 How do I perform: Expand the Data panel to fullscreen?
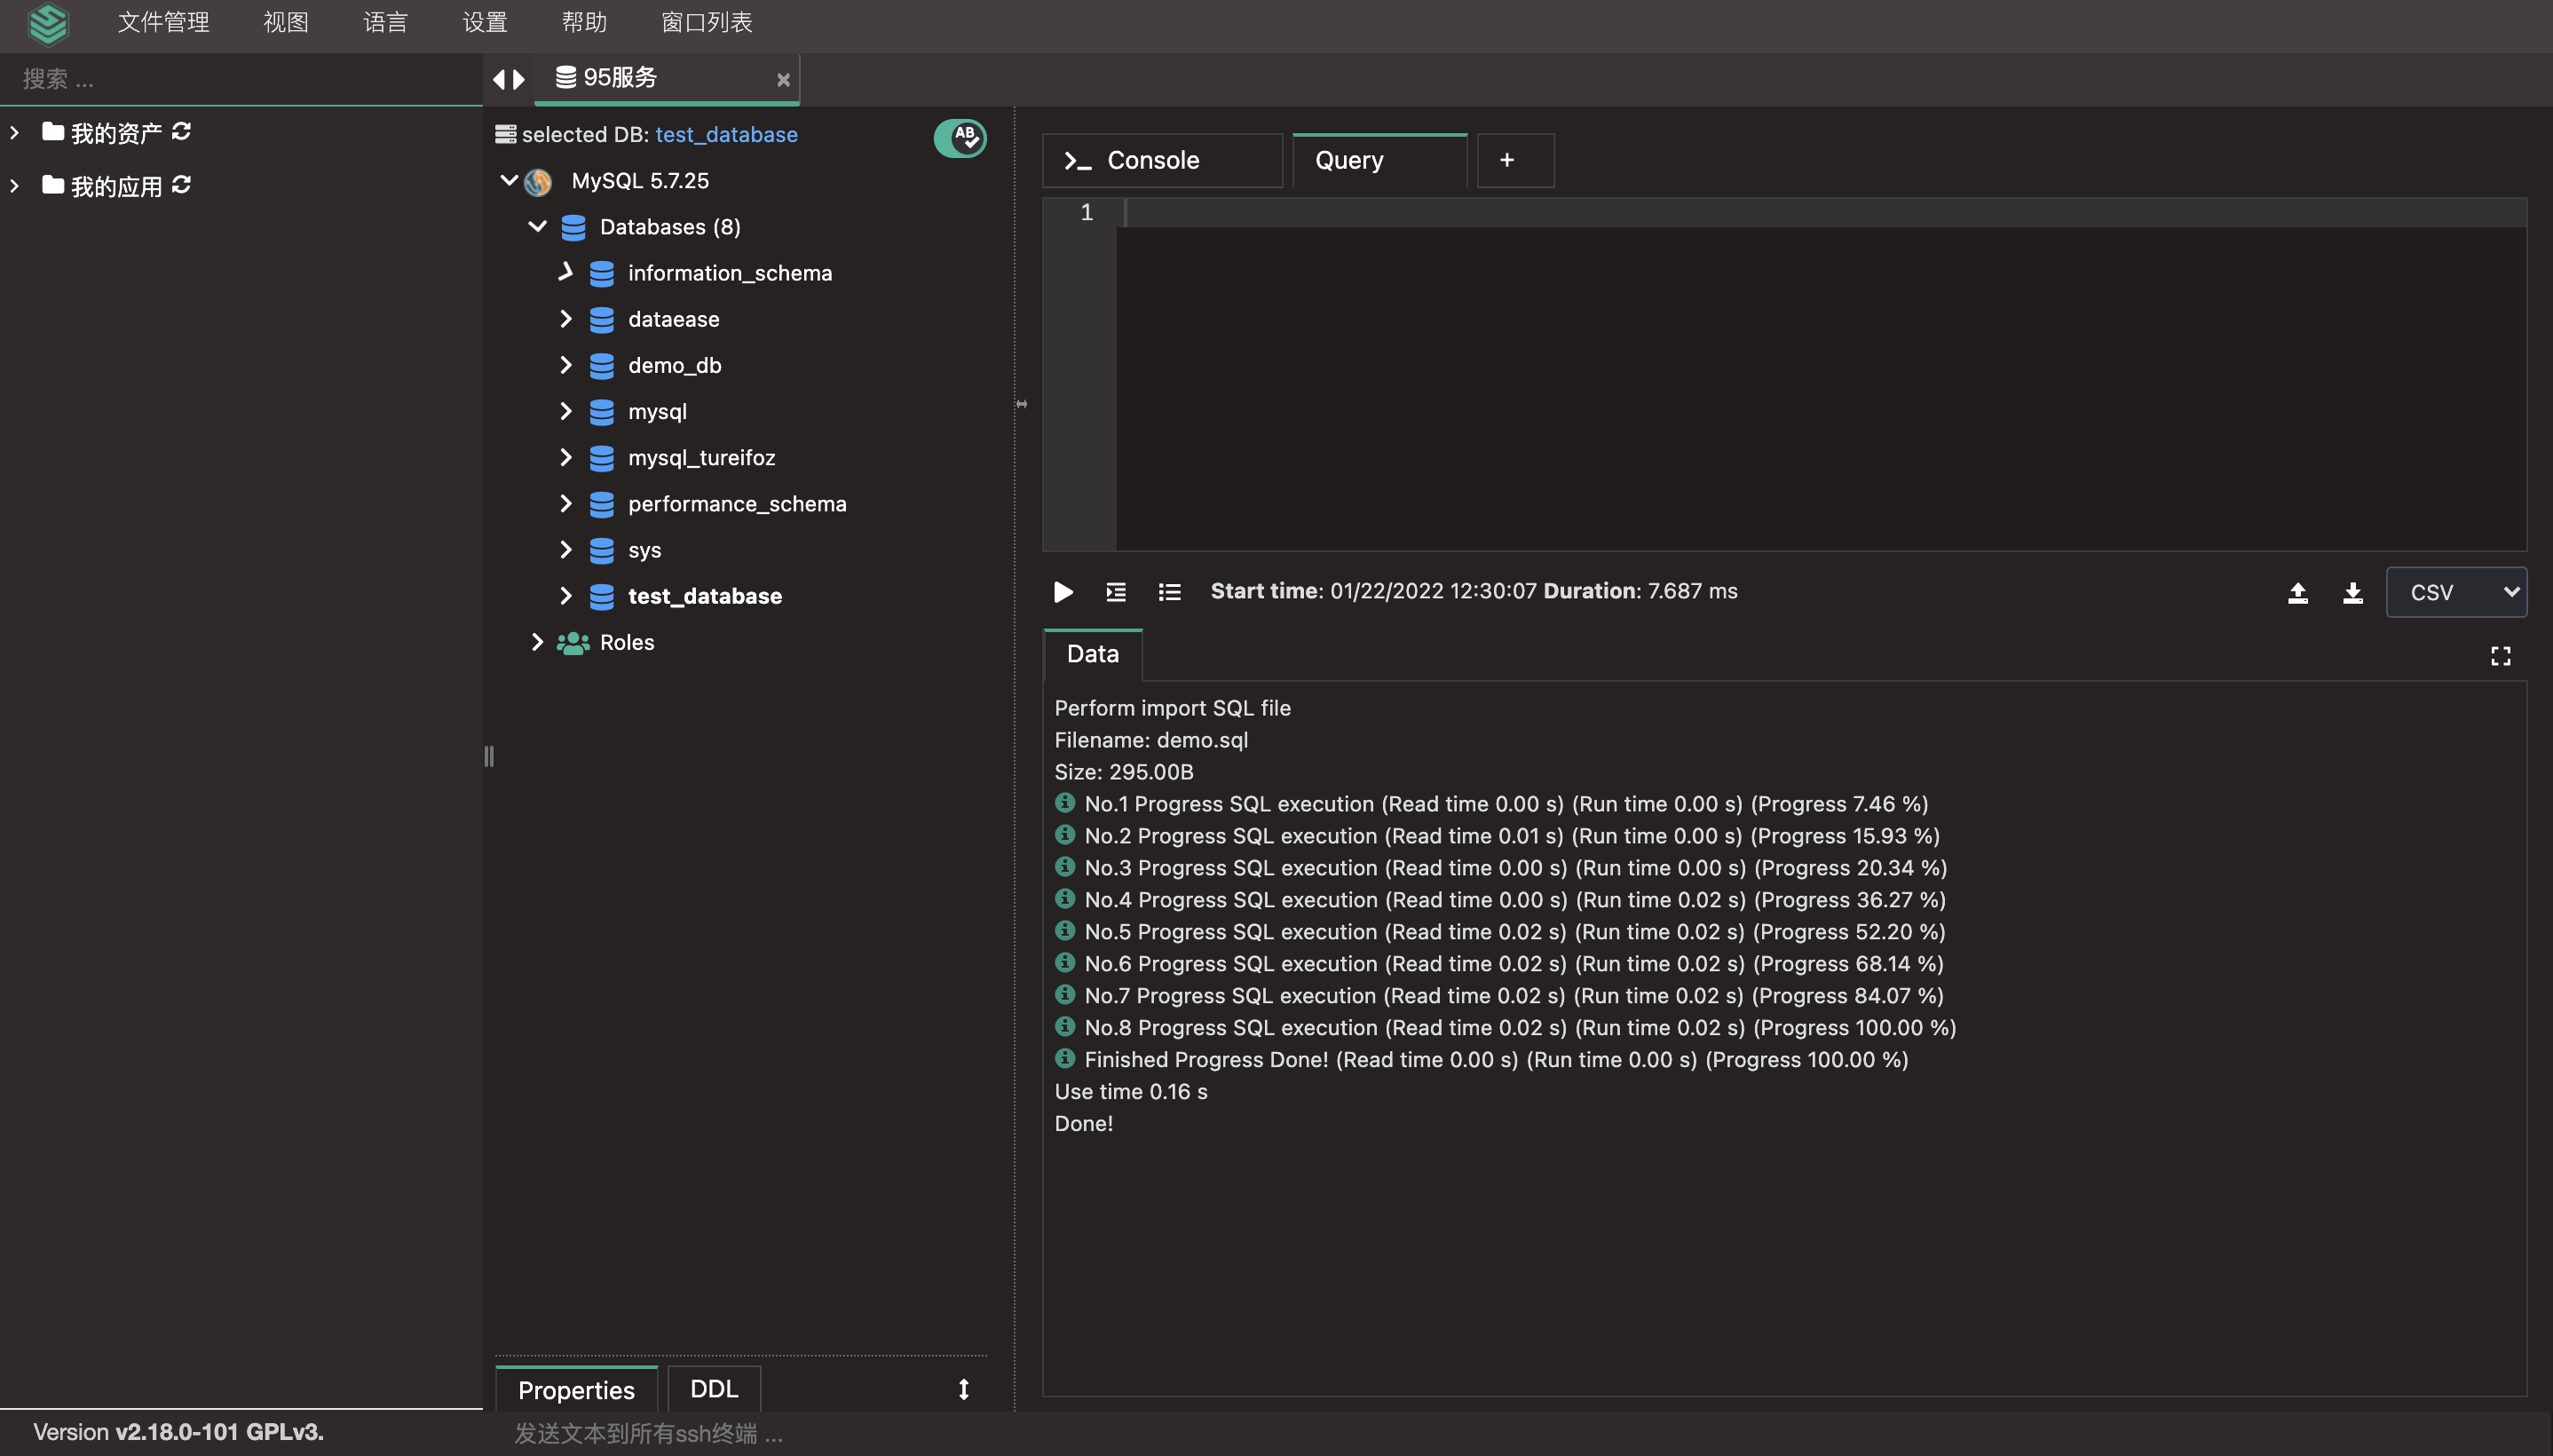(x=2500, y=656)
